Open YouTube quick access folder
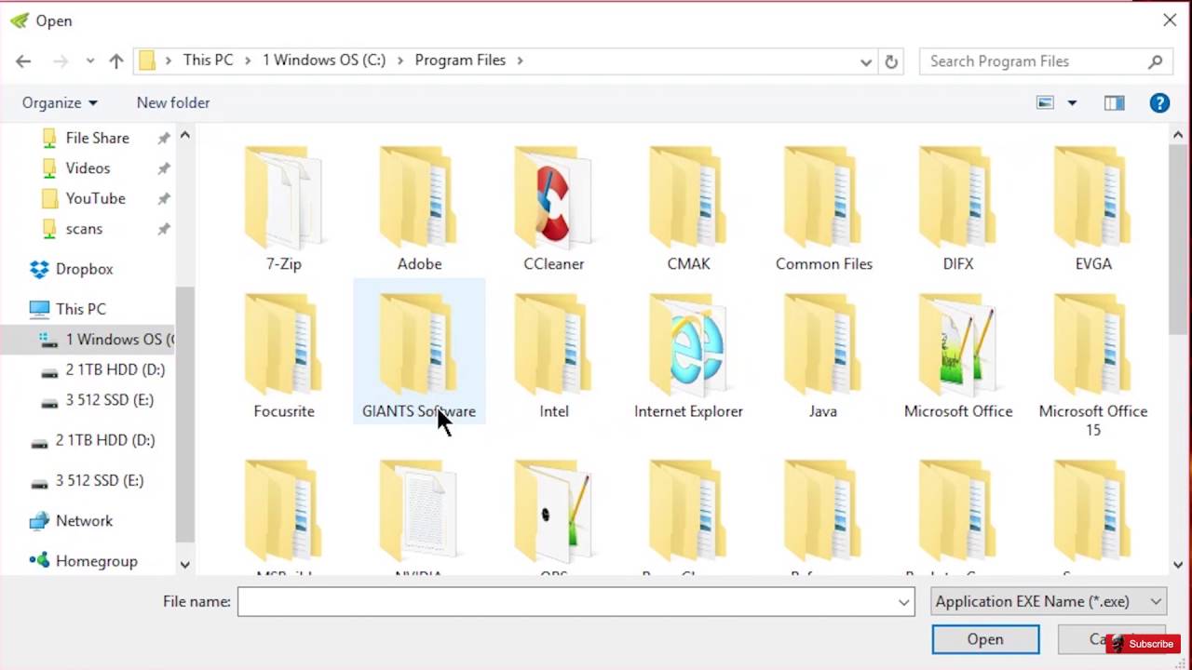This screenshot has width=1192, height=670. tap(95, 198)
